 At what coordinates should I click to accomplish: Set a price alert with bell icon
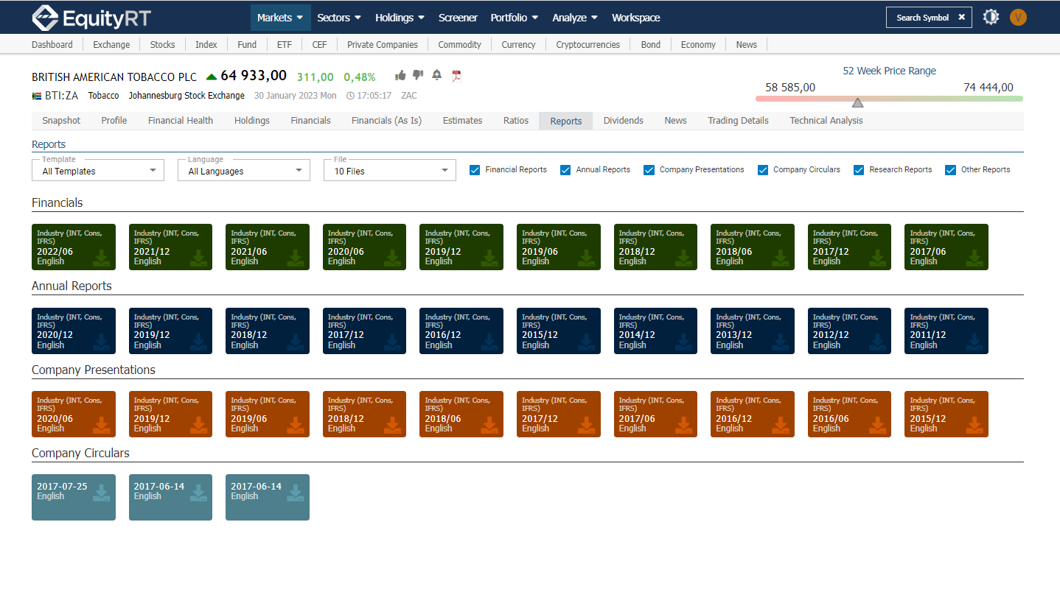437,75
